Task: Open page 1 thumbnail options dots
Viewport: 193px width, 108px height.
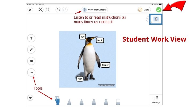Action: point(159,22)
